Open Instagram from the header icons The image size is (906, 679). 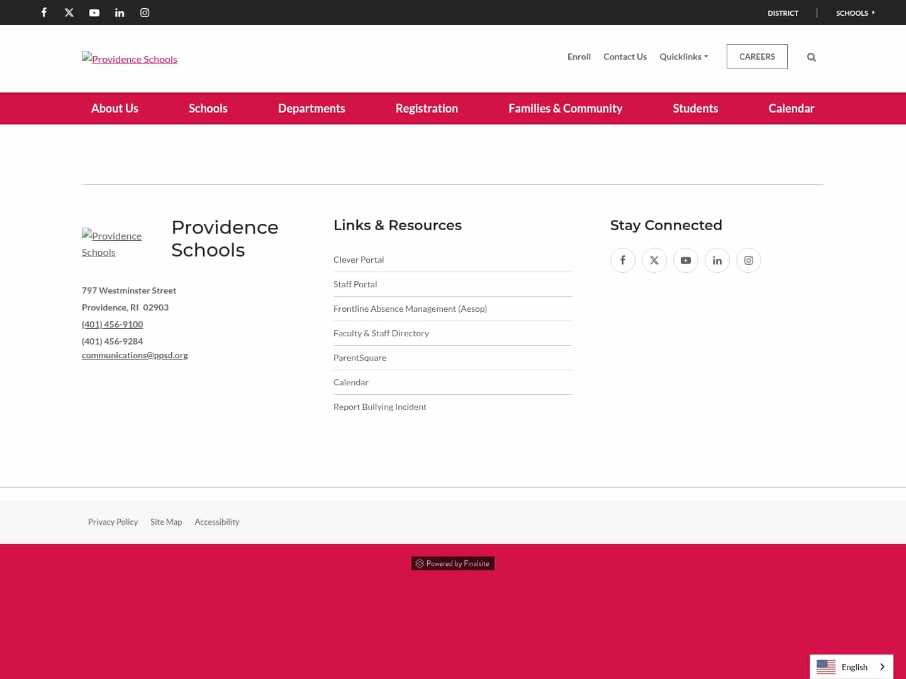coord(145,13)
